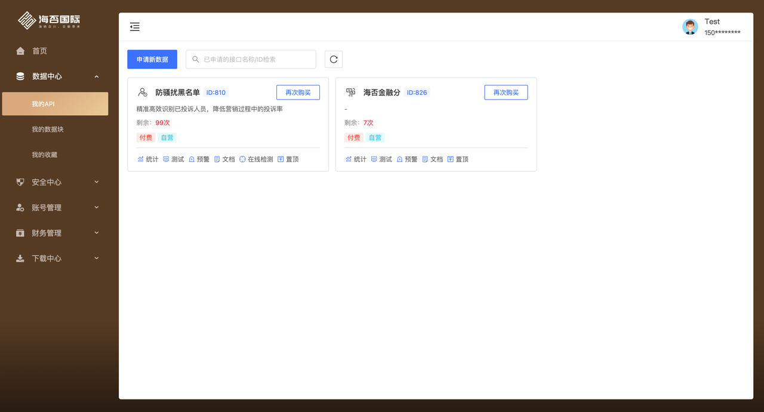
Task: Select 我的API menu item
Action: 55,104
